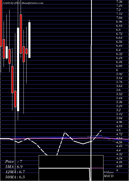Select the 4.88 y-axis tick label

[x=119, y=126]
